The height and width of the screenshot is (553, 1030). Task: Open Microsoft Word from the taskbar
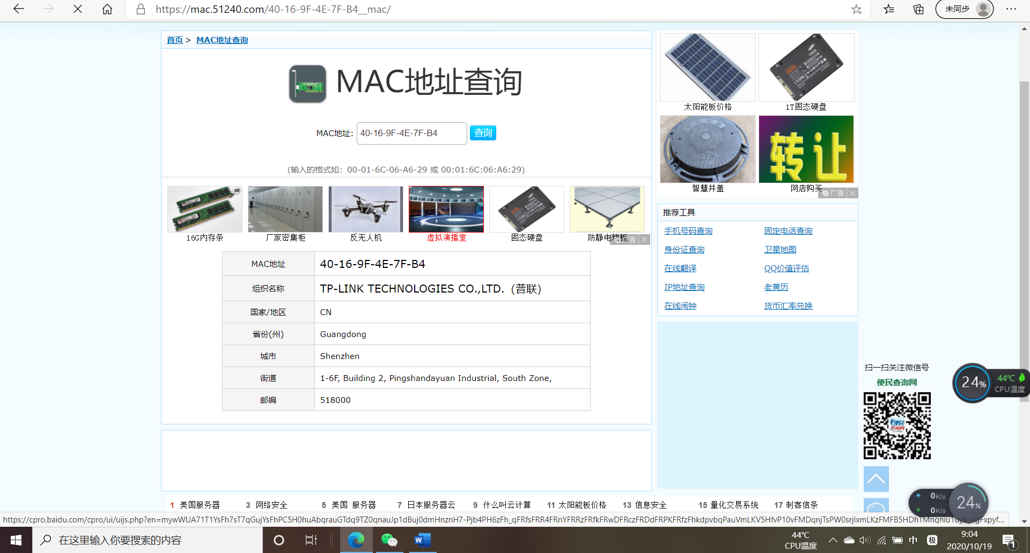tap(422, 540)
